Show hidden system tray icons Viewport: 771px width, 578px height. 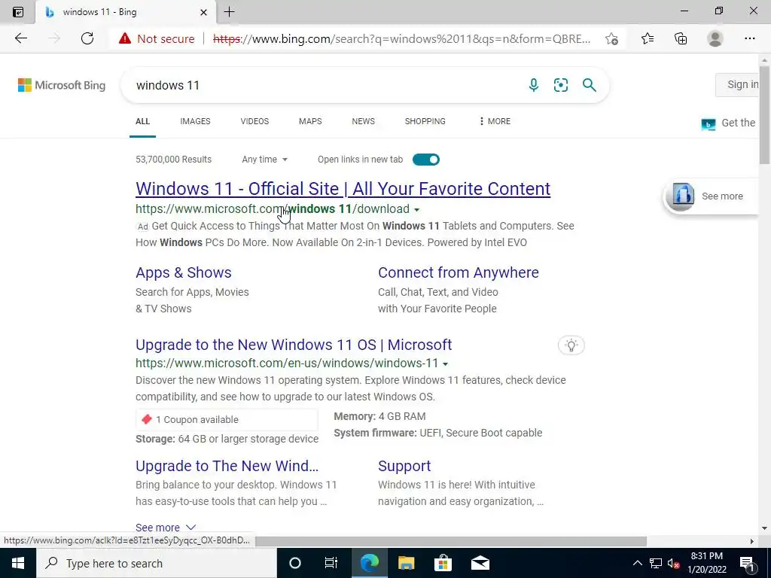[637, 563]
